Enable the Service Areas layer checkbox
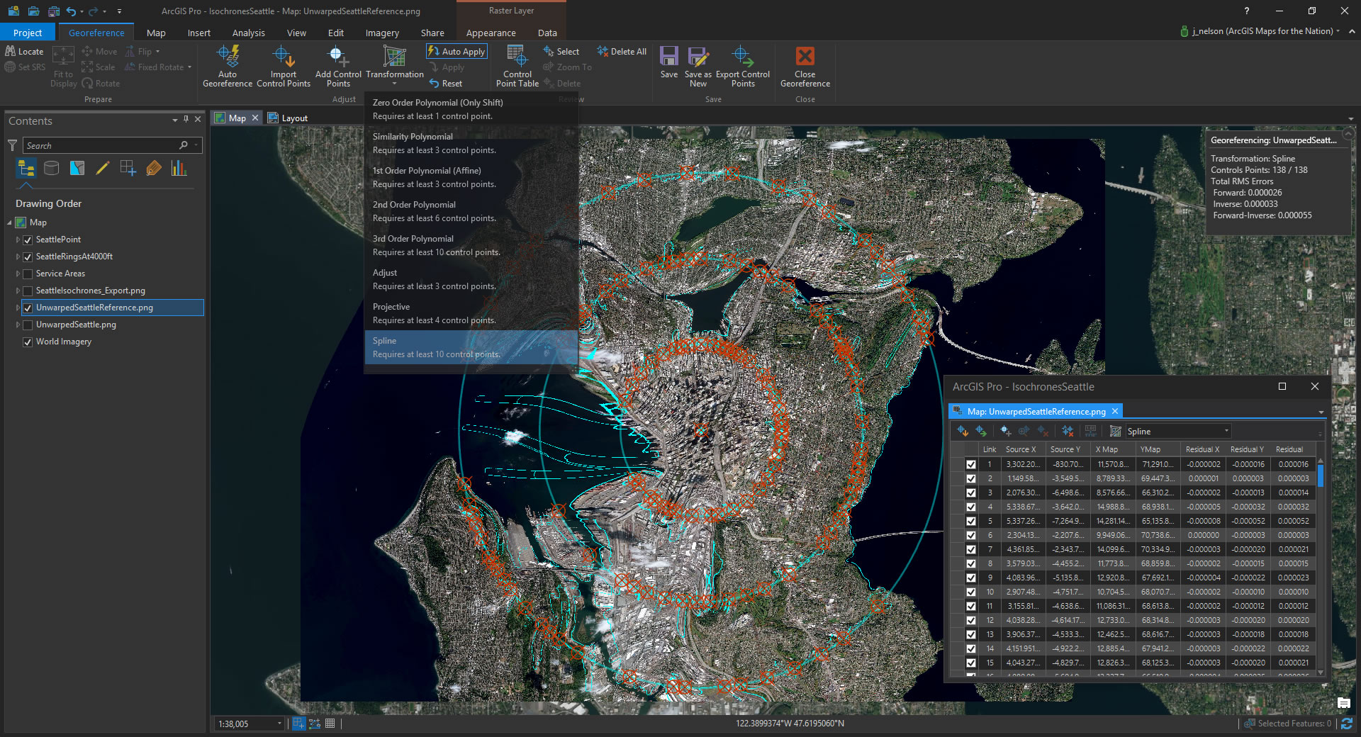The height and width of the screenshot is (737, 1361). pyautogui.click(x=28, y=274)
